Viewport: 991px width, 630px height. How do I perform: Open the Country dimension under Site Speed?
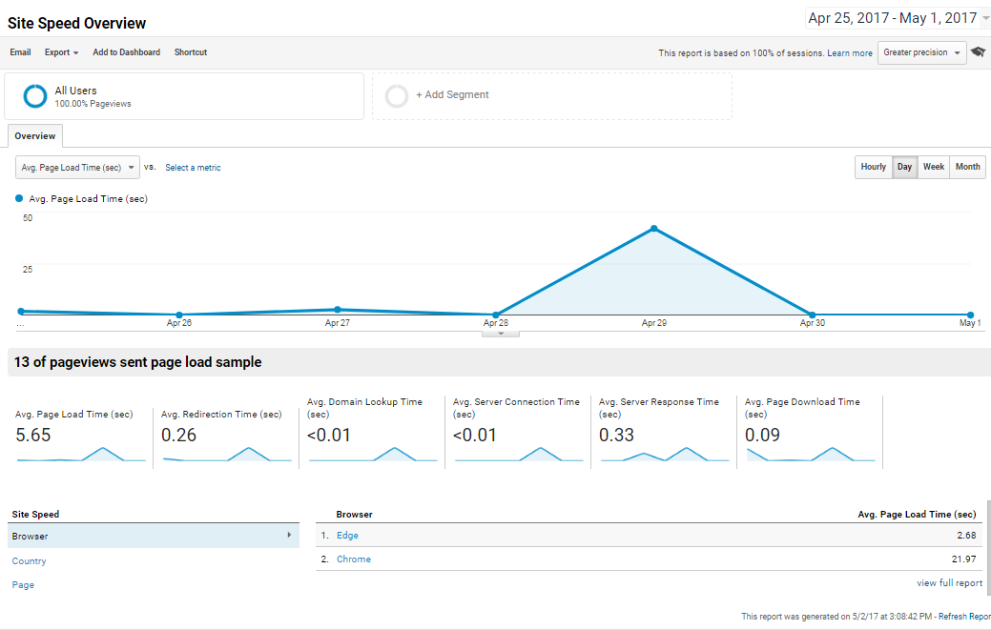(x=29, y=560)
